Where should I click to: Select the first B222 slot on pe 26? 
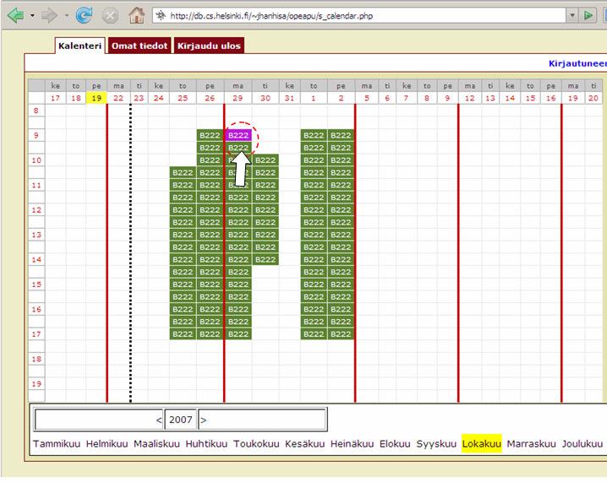click(210, 135)
